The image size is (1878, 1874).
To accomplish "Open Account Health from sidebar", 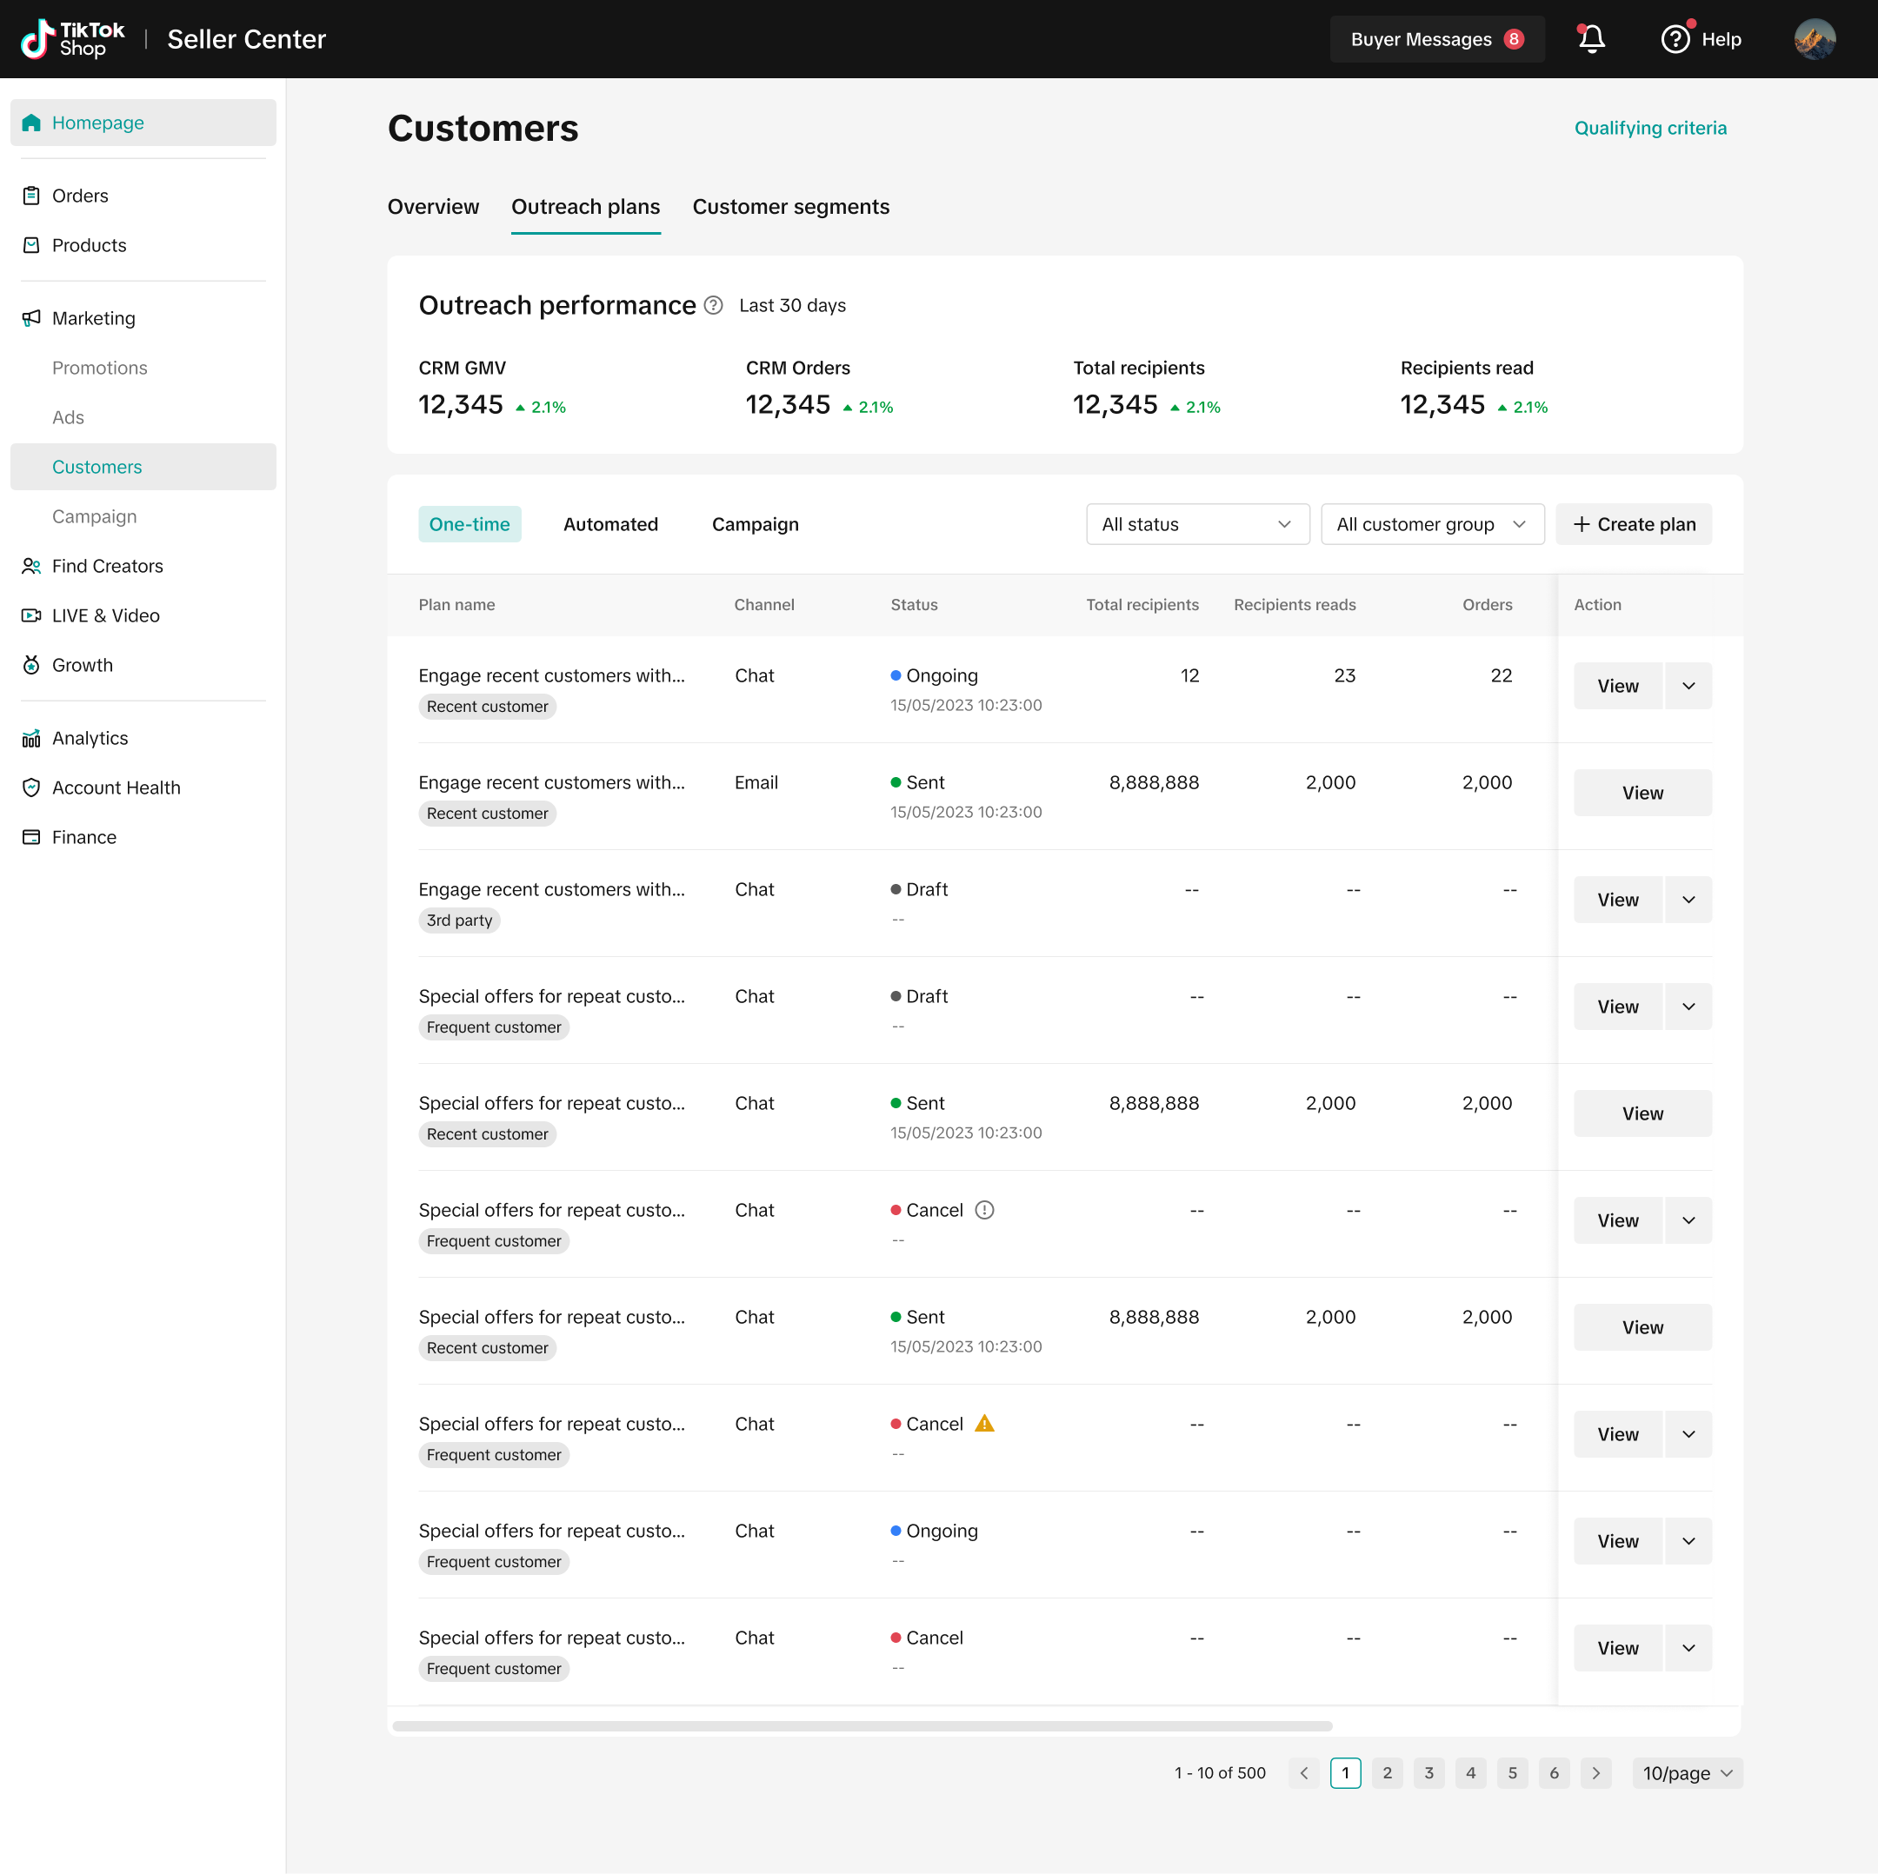I will tap(116, 787).
